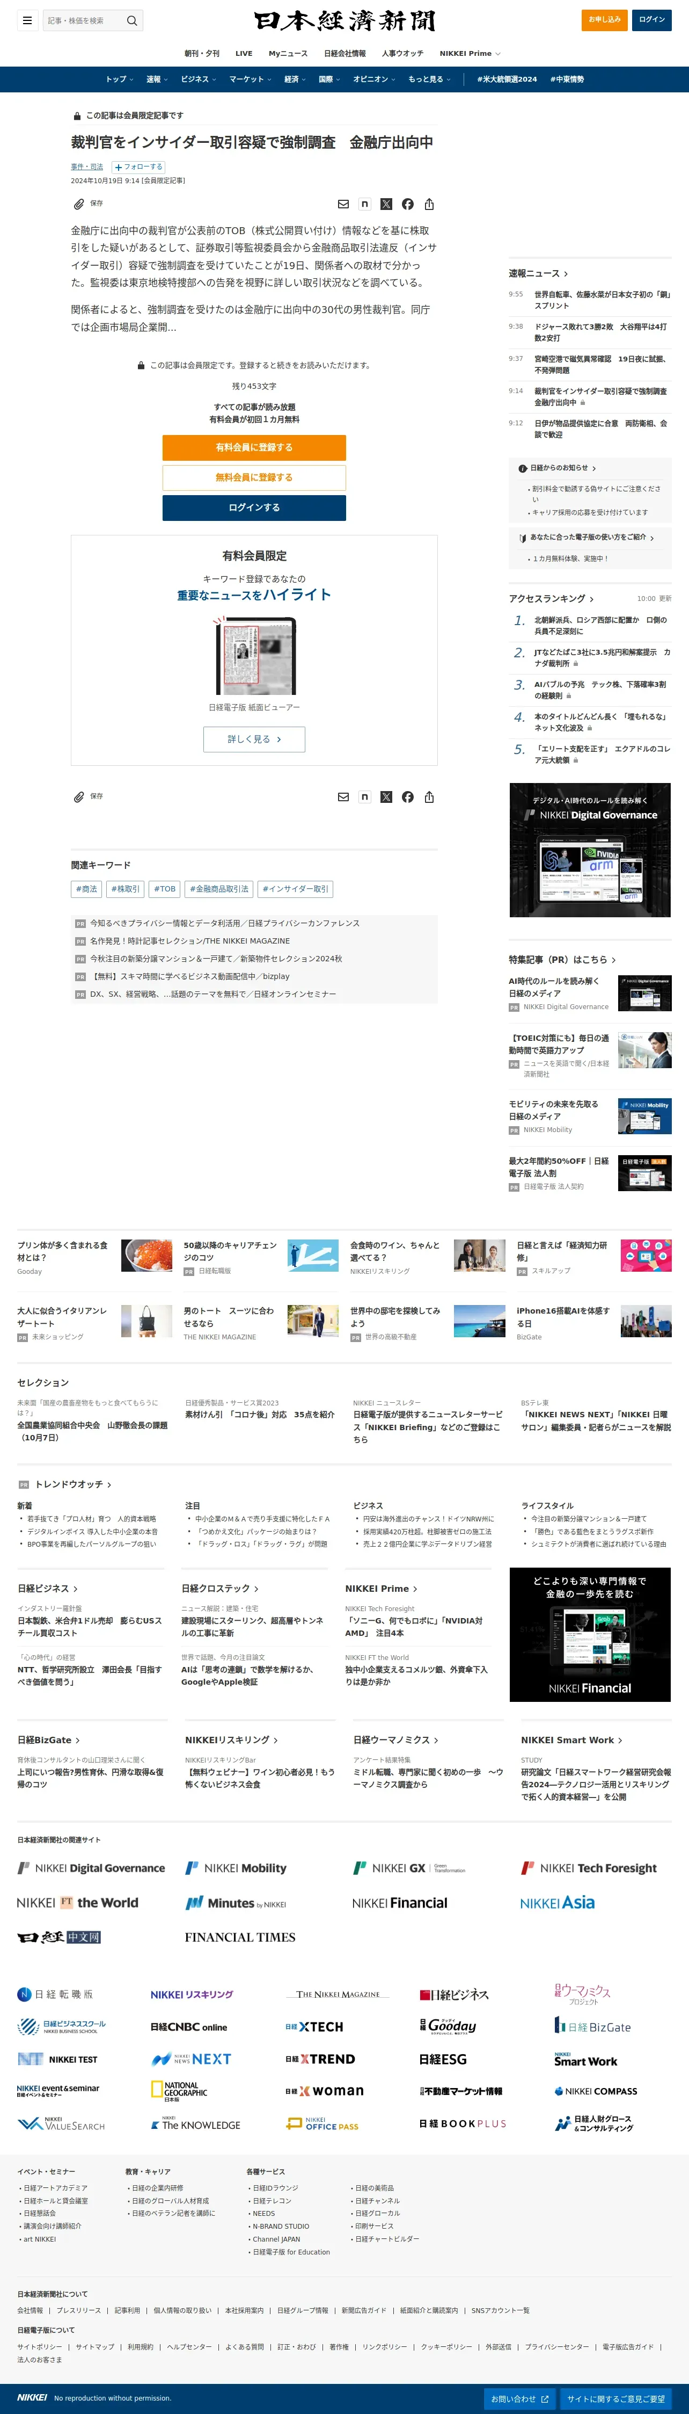Image resolution: width=689 pixels, height=2414 pixels.
Task: Open FINANCIAL TIMES logo link
Action: pyautogui.click(x=240, y=1937)
